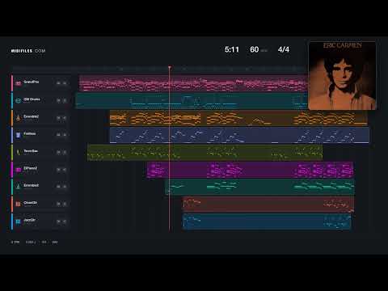Click the pink color bar of GrandPno
388x291 pixels.
point(12,83)
